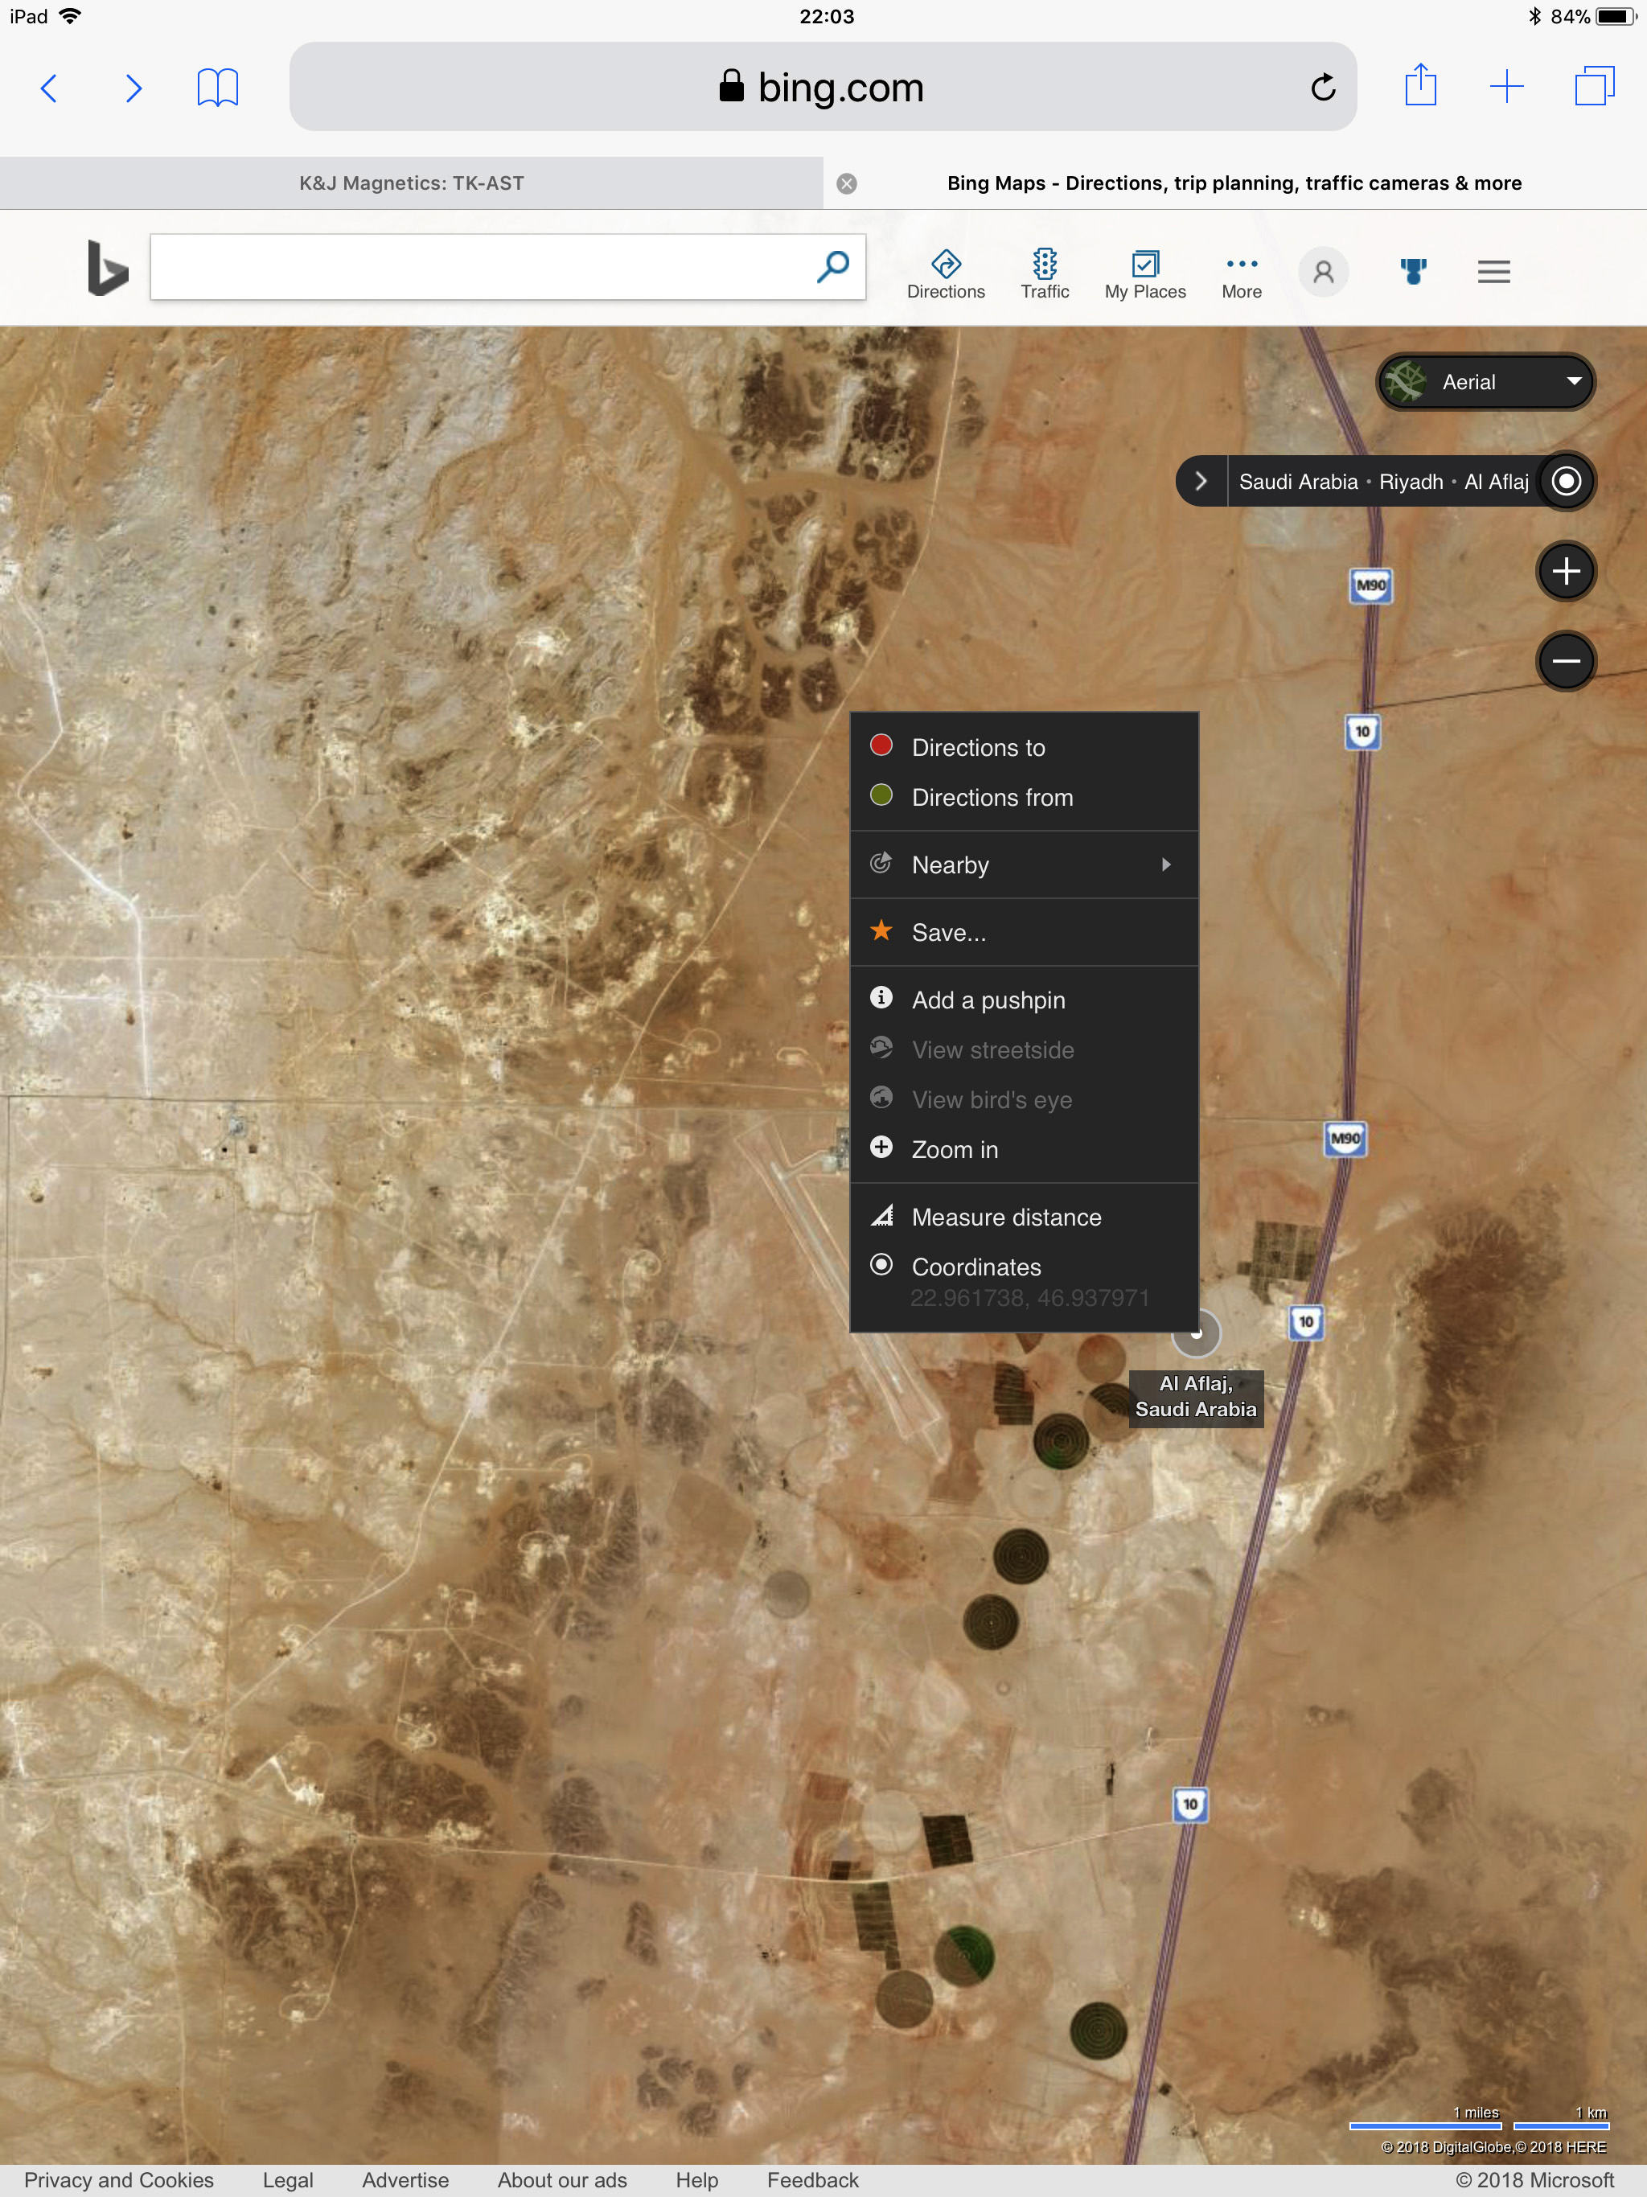This screenshot has height=2197, width=1647.
Task: Zoom in with the plus map button
Action: tap(1566, 571)
